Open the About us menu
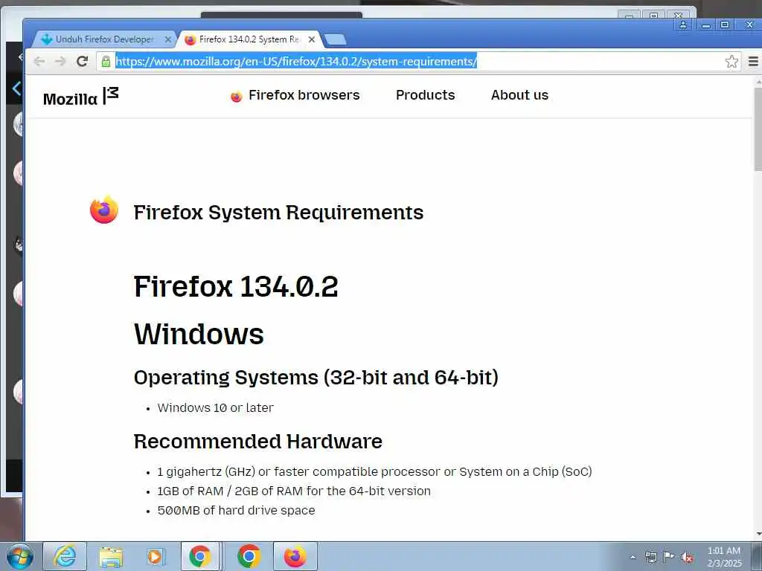 click(519, 95)
